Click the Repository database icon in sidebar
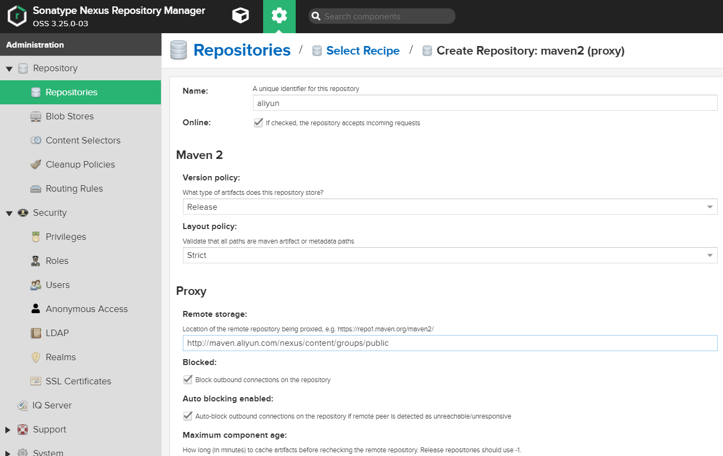This screenshot has width=723, height=456. 23,69
